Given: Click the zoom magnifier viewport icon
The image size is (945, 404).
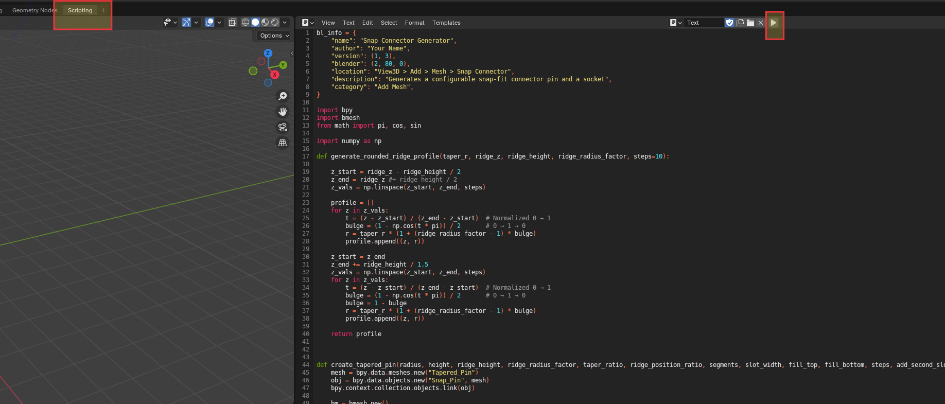Looking at the screenshot, I should [x=283, y=96].
